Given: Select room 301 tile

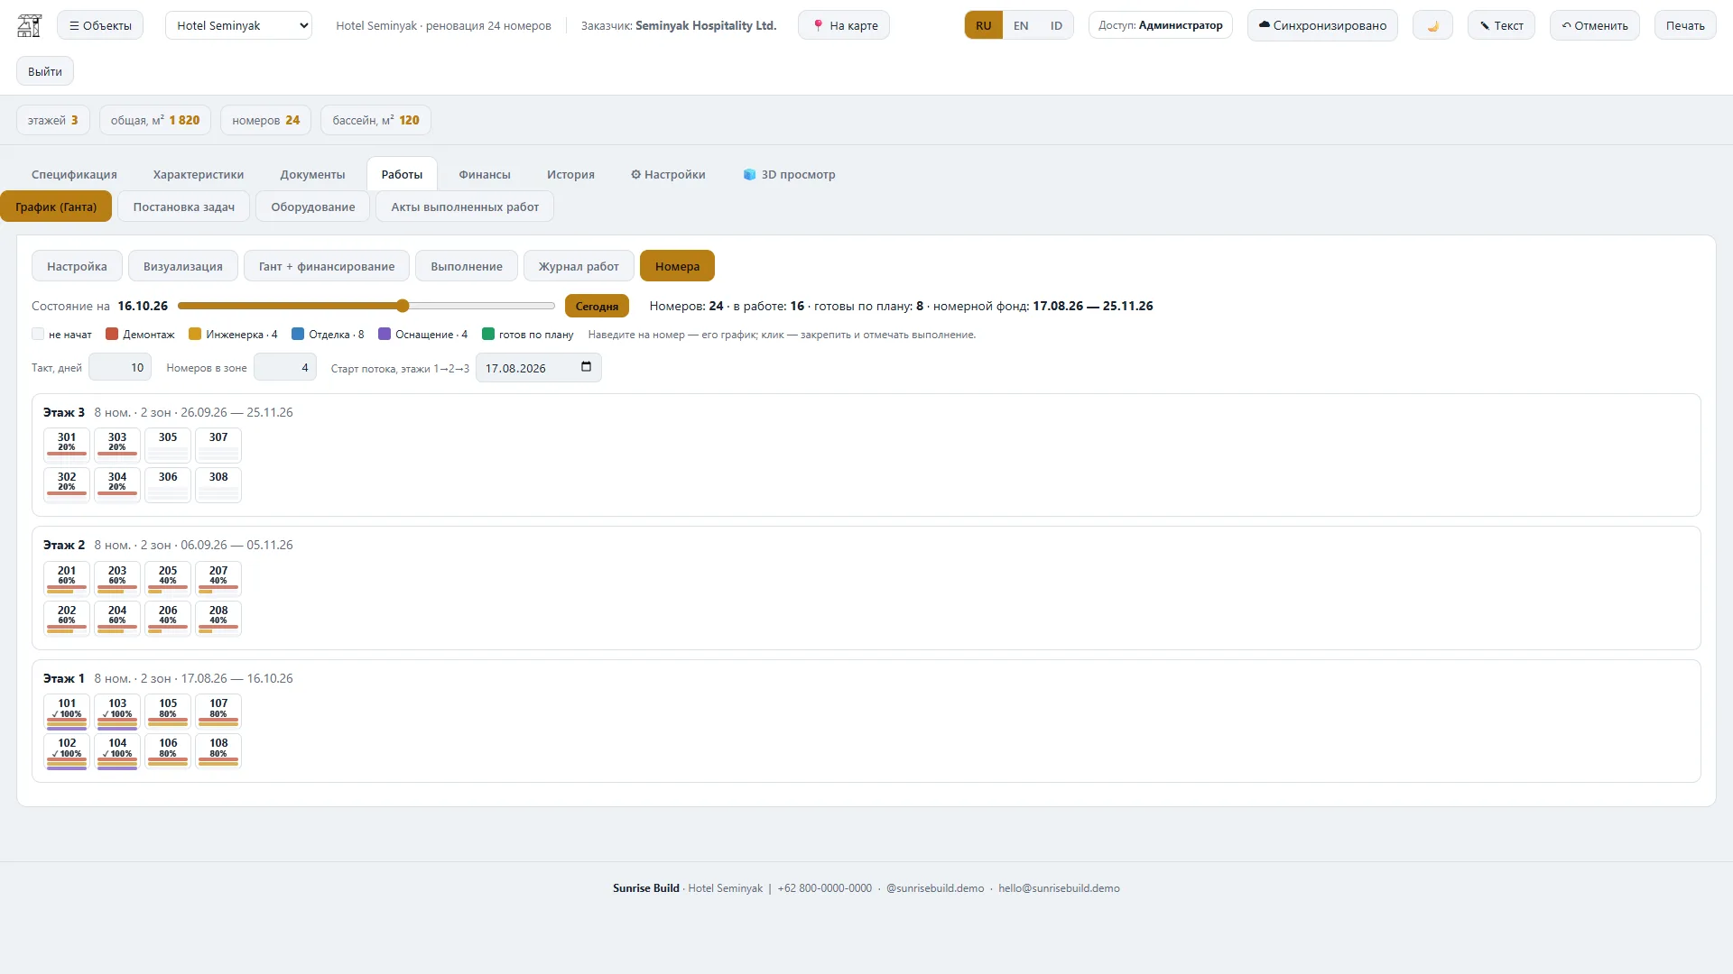Looking at the screenshot, I should tap(67, 445).
